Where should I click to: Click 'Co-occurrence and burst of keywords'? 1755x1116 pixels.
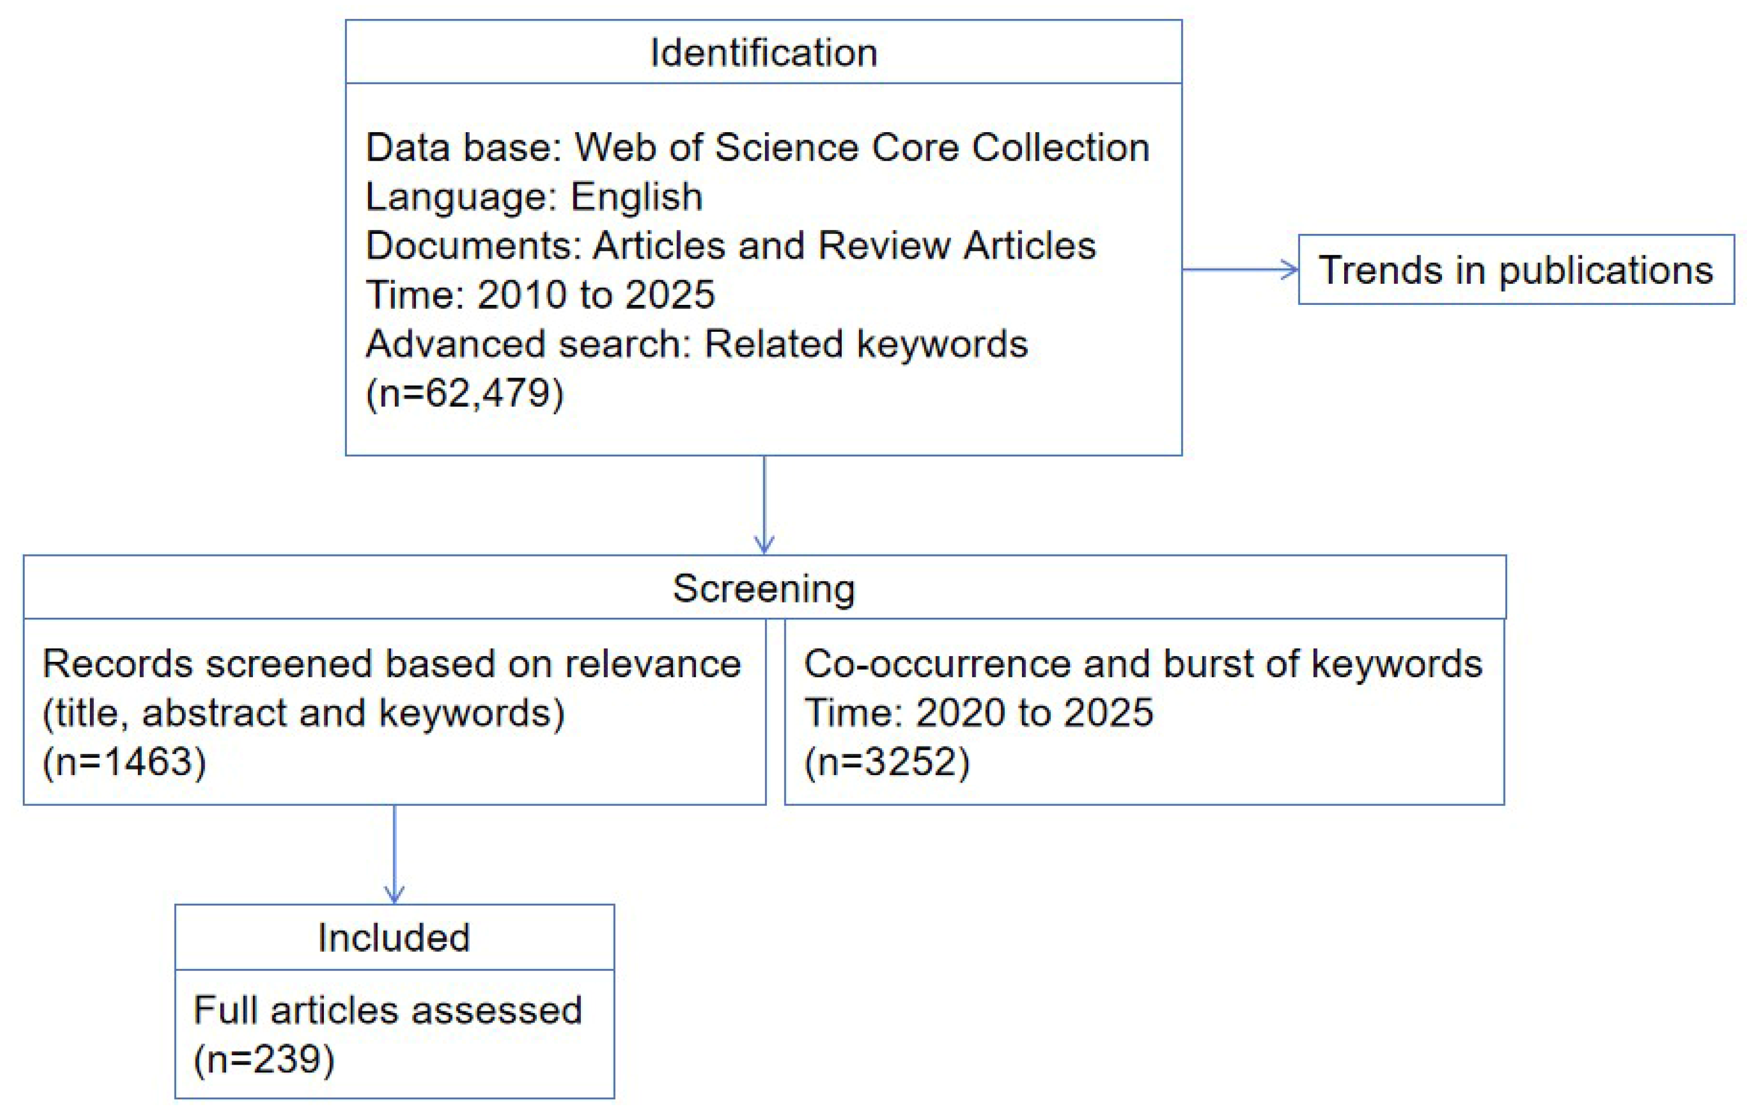[x=1143, y=664]
